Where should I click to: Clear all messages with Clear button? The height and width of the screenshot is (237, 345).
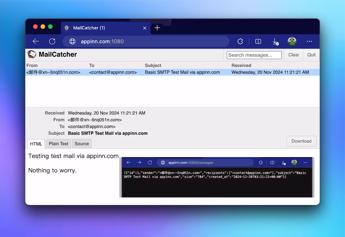(x=294, y=55)
